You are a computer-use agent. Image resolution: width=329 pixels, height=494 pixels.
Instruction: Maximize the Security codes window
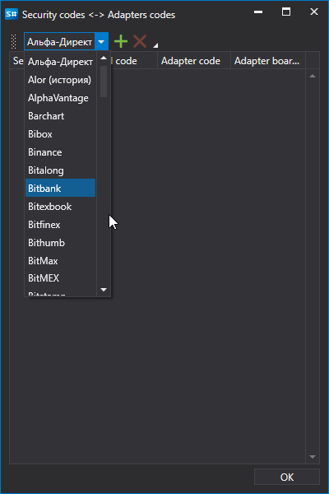286,12
